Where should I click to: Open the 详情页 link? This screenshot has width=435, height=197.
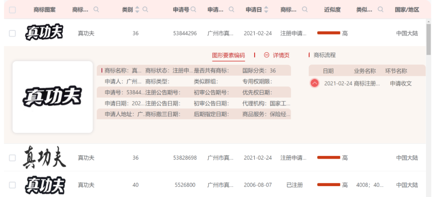[x=281, y=55]
